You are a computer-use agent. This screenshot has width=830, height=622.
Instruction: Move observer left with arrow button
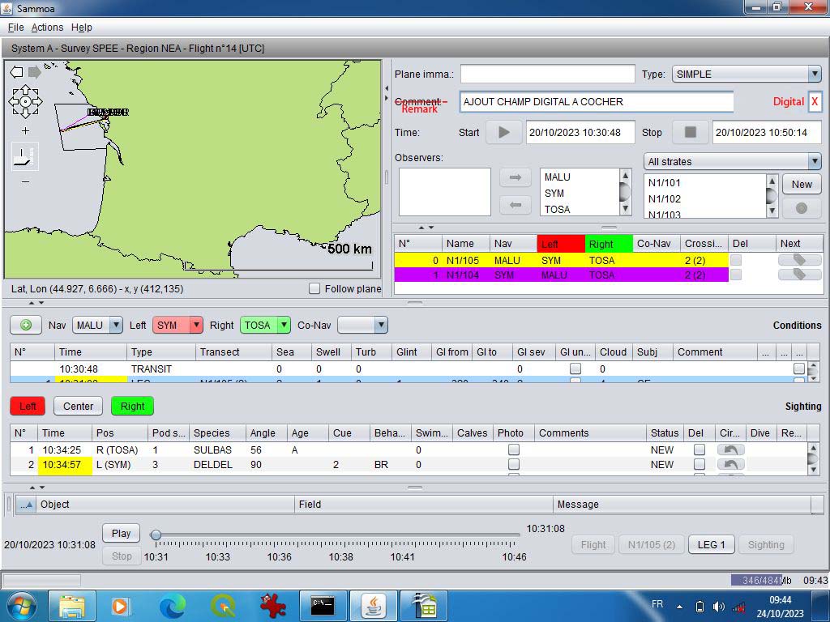pyautogui.click(x=515, y=205)
